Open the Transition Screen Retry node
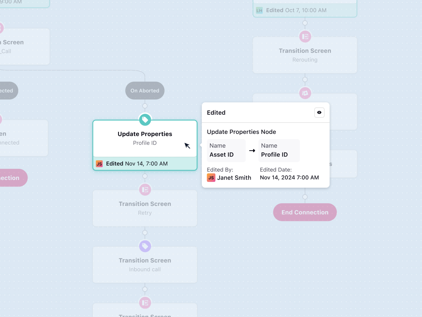 (145, 209)
